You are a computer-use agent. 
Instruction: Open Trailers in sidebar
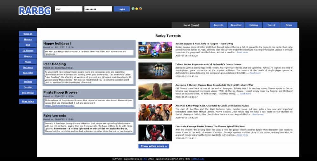click(28, 82)
